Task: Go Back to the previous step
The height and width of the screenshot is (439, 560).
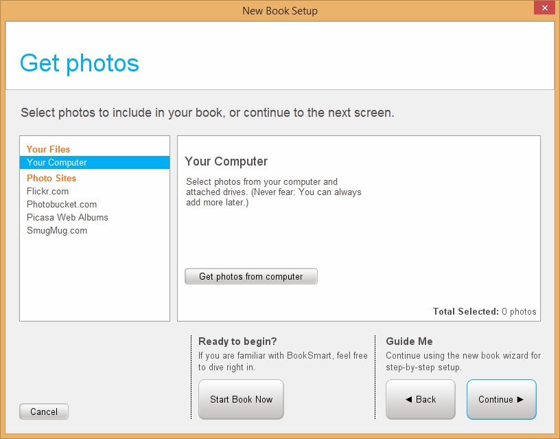Action: 421,399
